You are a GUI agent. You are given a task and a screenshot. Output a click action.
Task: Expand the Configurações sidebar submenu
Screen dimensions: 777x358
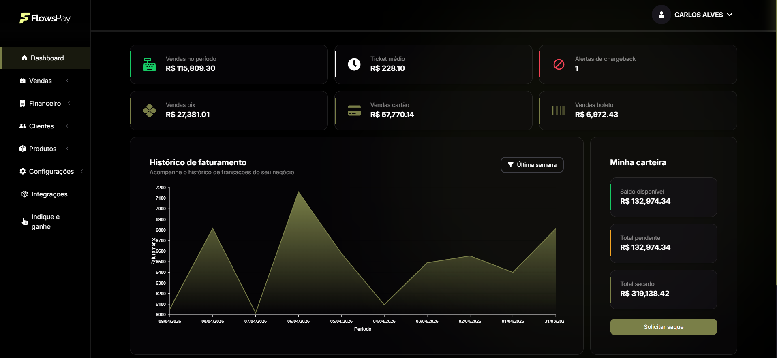point(51,172)
